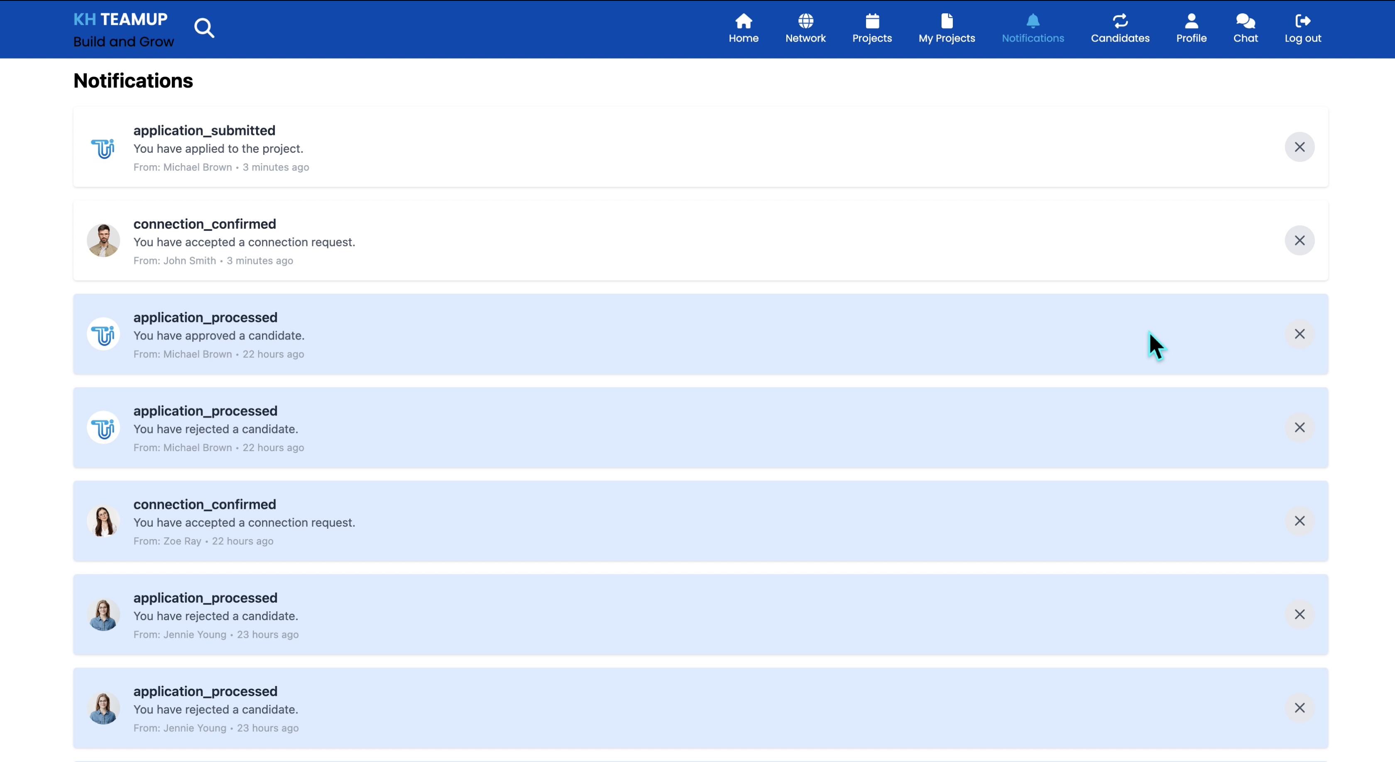Open the Network globe icon
The height and width of the screenshot is (762, 1395).
(x=805, y=21)
